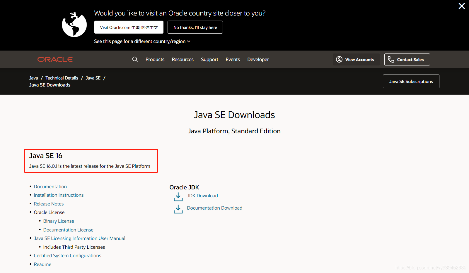This screenshot has width=469, height=273.
Task: Click No thanks, I'll stay here
Action: tap(195, 27)
